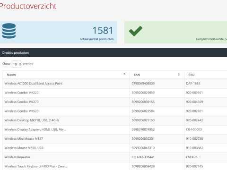Click the 1581 total products number

103,30
